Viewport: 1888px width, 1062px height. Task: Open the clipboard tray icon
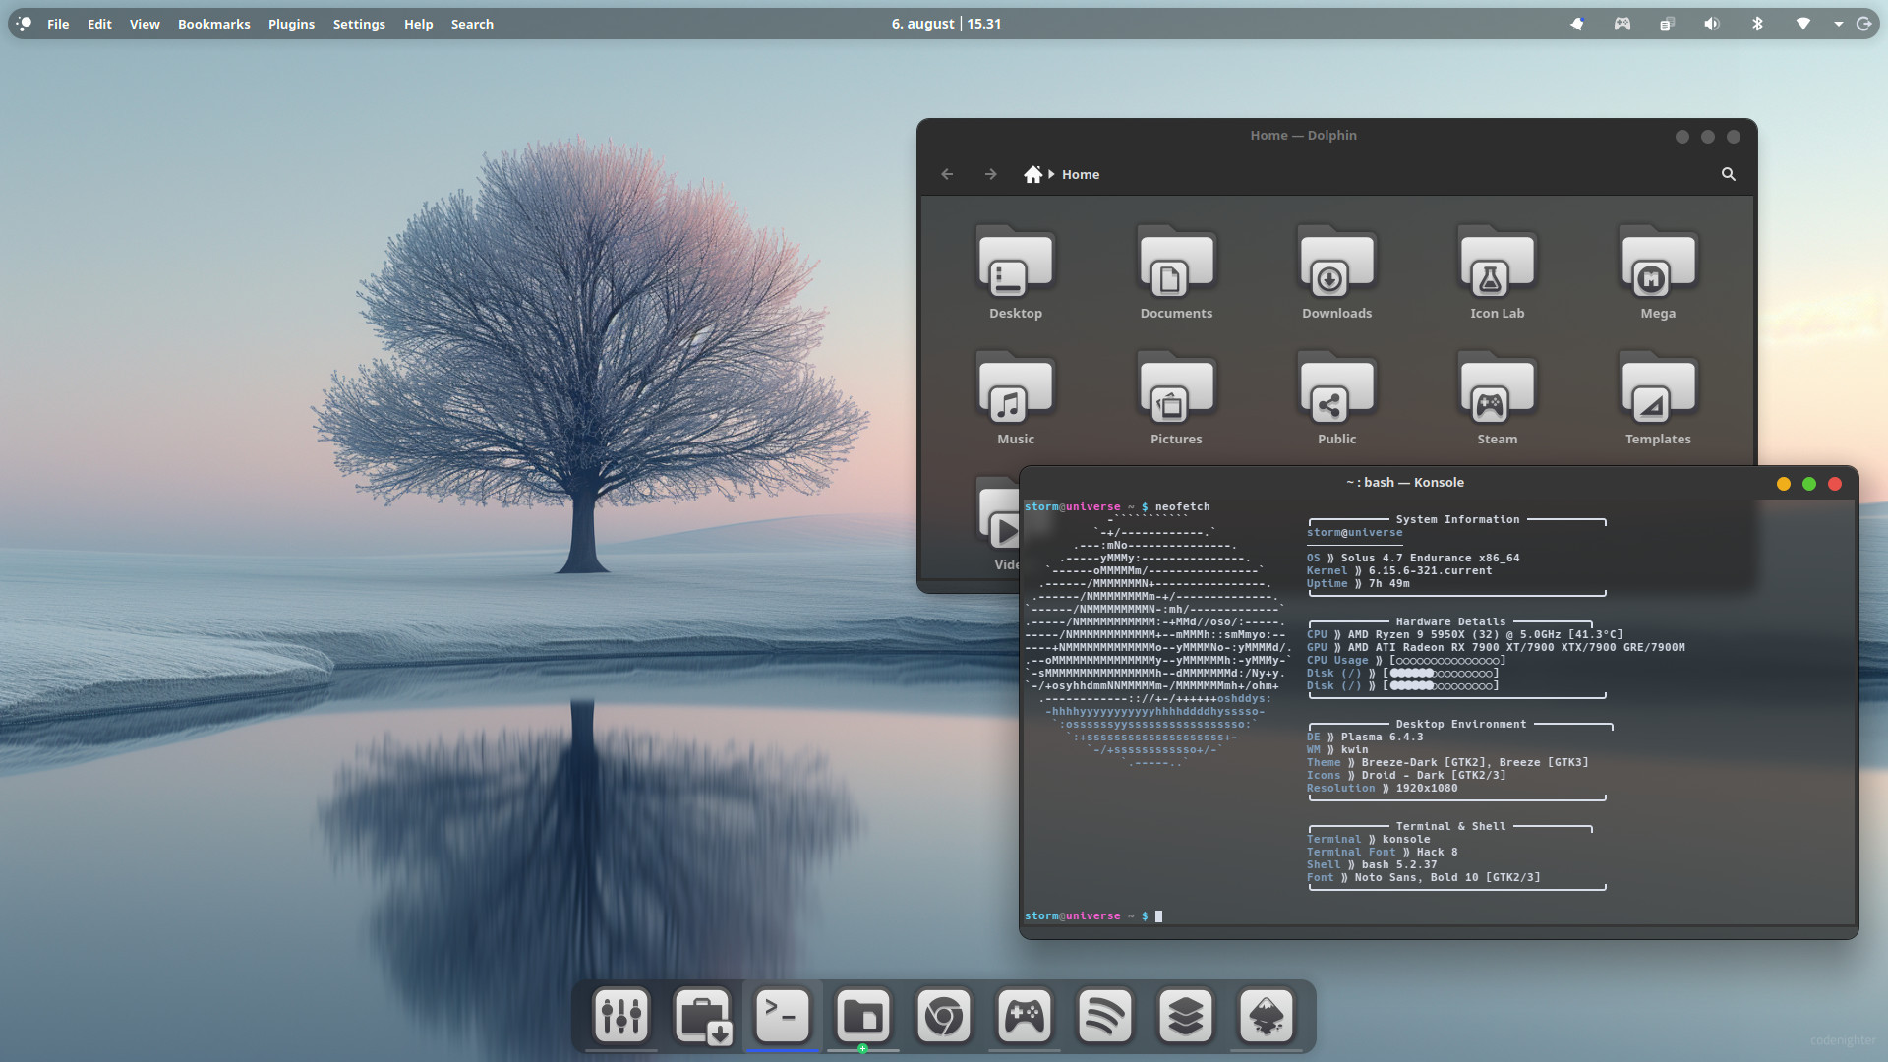(1667, 24)
